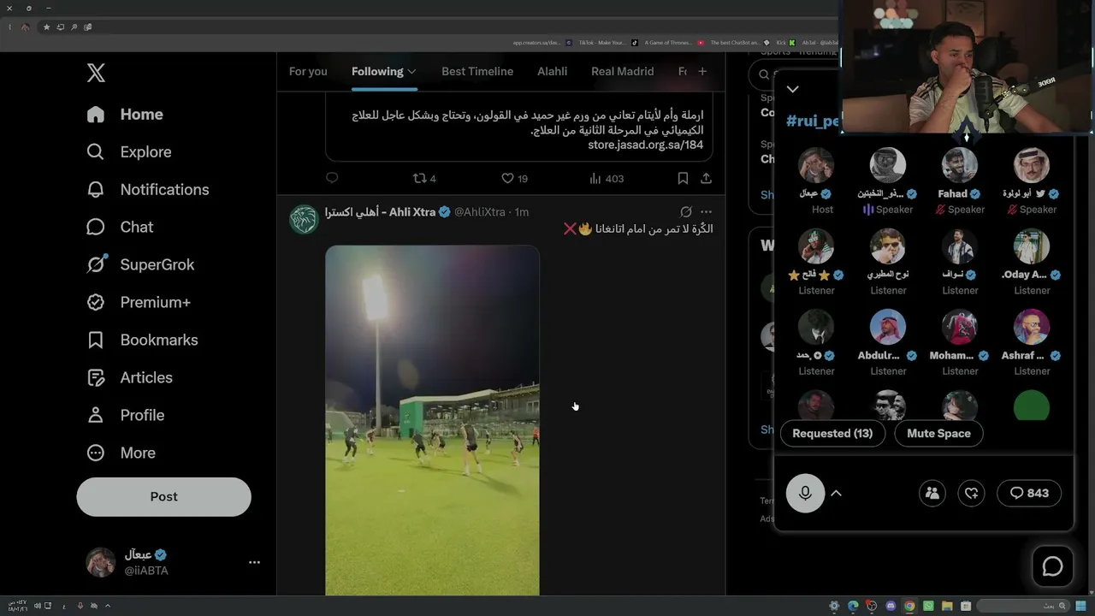Open the floating chat bubble button
This screenshot has height=616, width=1095.
(1052, 566)
